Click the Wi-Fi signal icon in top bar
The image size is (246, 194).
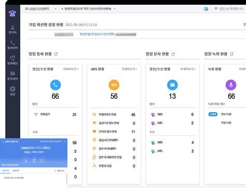click(x=216, y=8)
